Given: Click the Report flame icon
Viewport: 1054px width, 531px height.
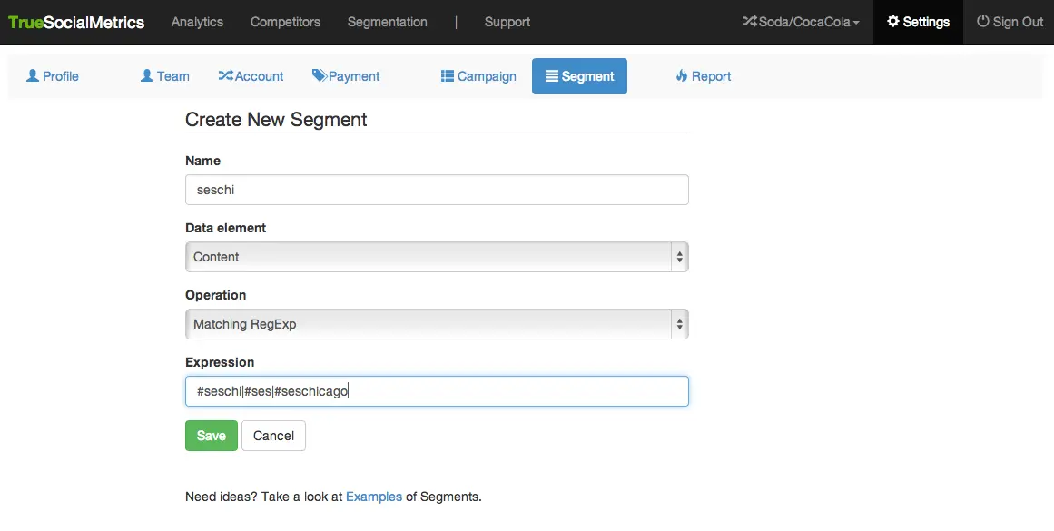Looking at the screenshot, I should click(682, 76).
